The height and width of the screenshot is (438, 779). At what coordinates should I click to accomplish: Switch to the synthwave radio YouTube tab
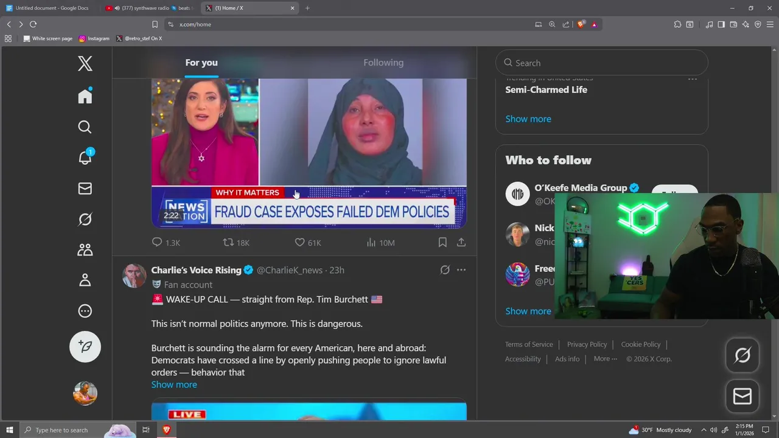pos(148,8)
